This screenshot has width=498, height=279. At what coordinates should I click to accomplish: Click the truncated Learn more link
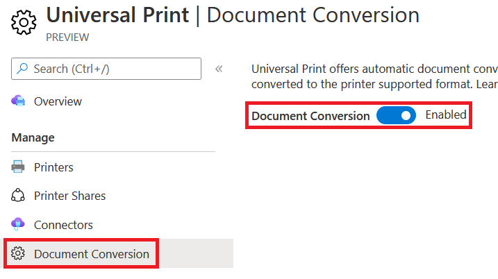487,84
